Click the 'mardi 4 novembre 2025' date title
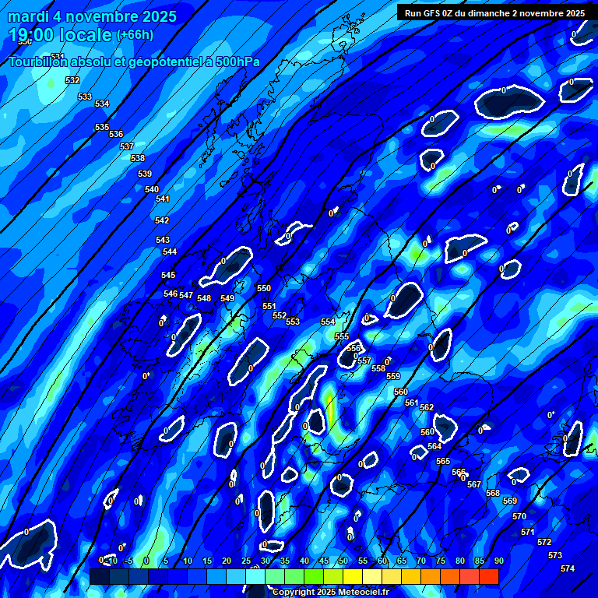The width and height of the screenshot is (598, 598). [x=92, y=16]
